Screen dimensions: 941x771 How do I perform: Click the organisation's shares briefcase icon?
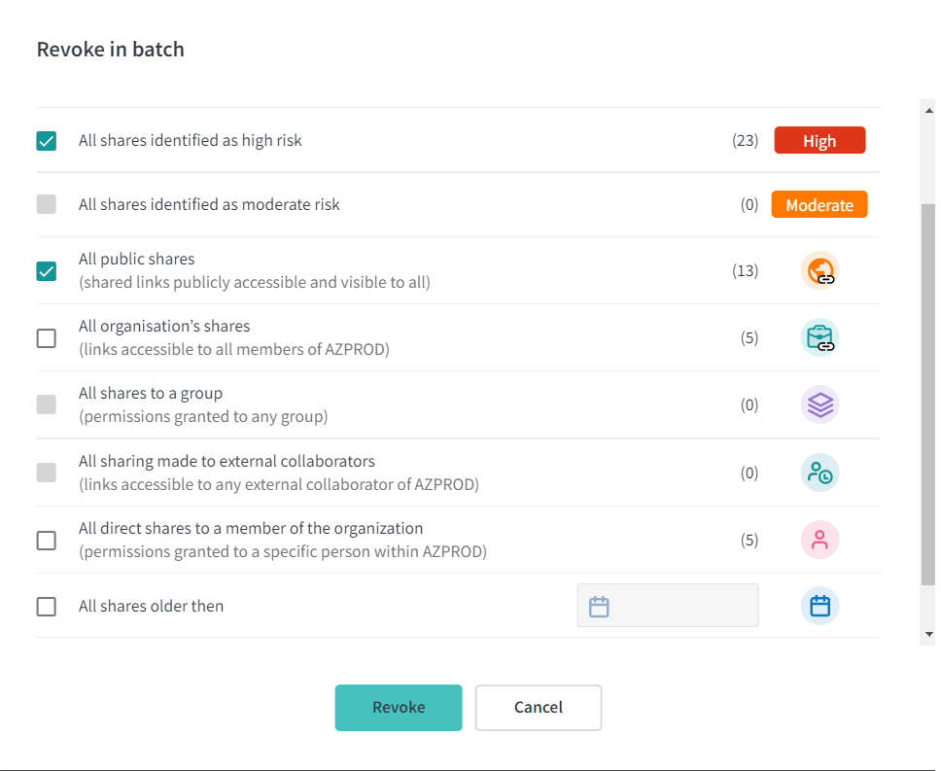tap(819, 337)
